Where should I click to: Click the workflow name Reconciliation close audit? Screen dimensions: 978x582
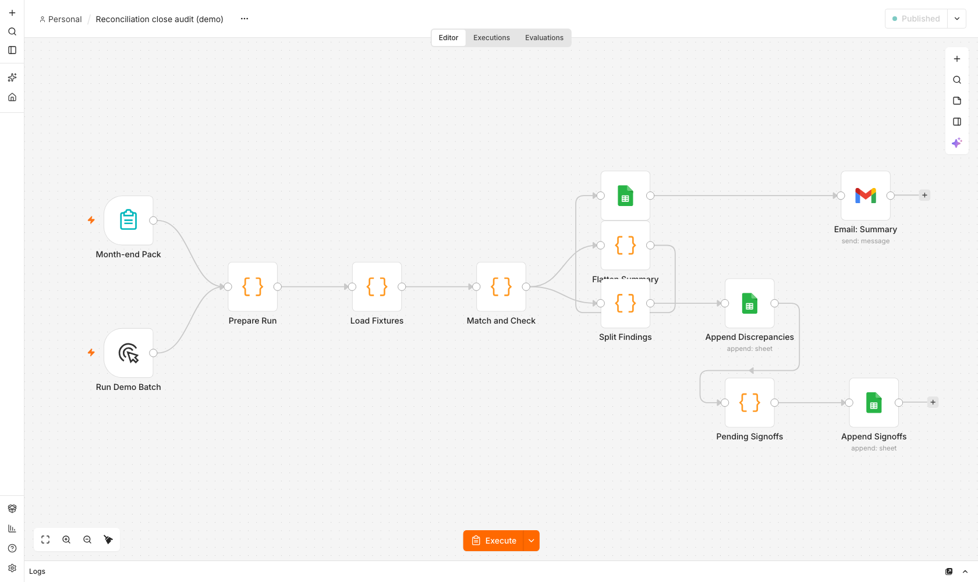160,19
